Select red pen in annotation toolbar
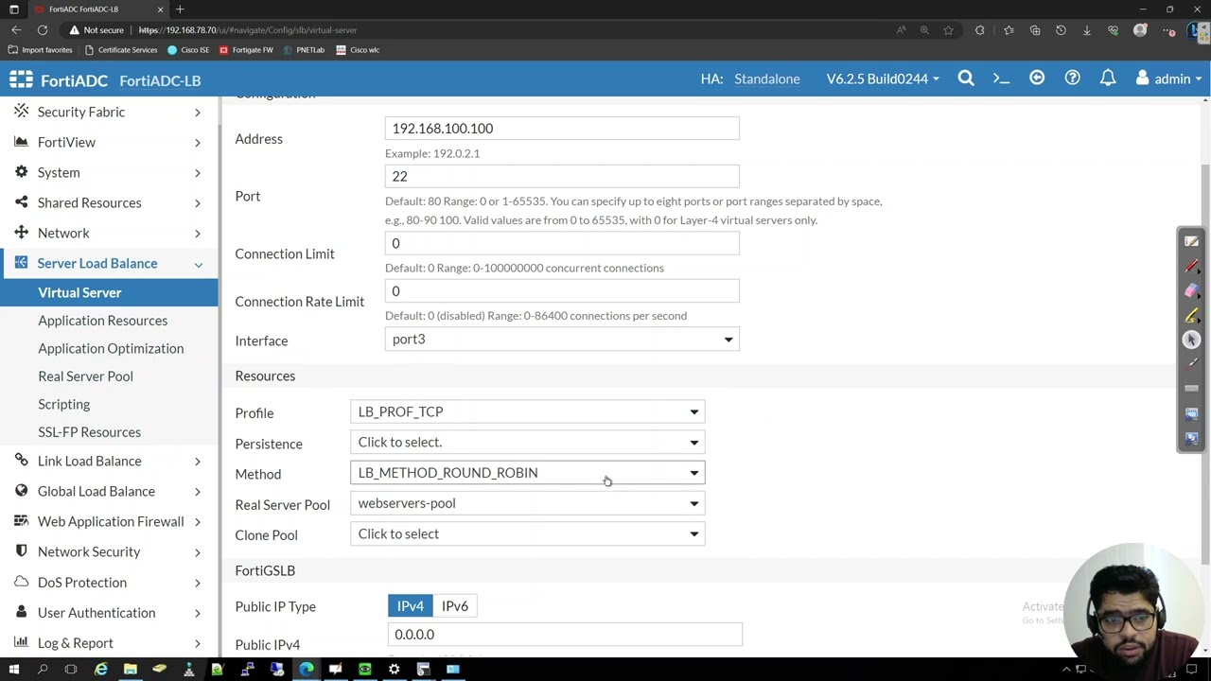Screen dimensions: 1211x681 click(x=1191, y=267)
